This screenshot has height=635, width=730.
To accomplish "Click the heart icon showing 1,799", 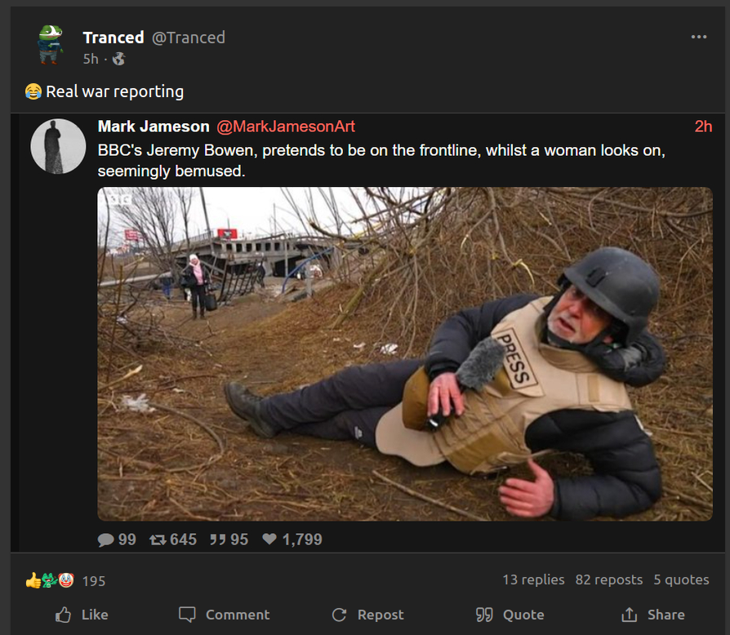I will (269, 540).
